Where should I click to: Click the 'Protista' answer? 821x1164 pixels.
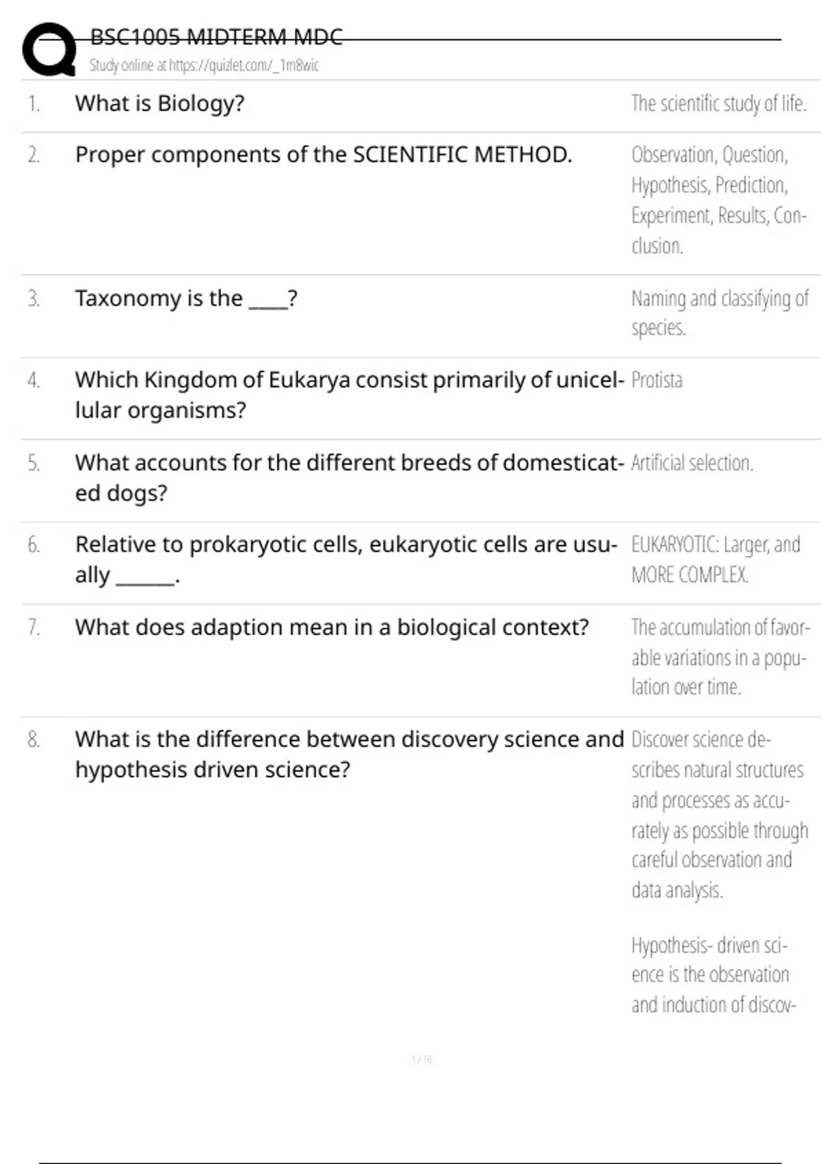pyautogui.click(x=657, y=380)
